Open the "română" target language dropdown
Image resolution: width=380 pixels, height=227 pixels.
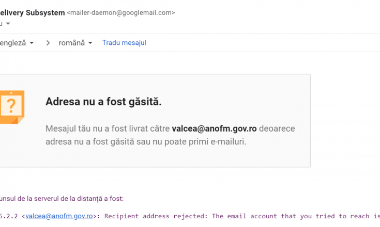(x=75, y=43)
